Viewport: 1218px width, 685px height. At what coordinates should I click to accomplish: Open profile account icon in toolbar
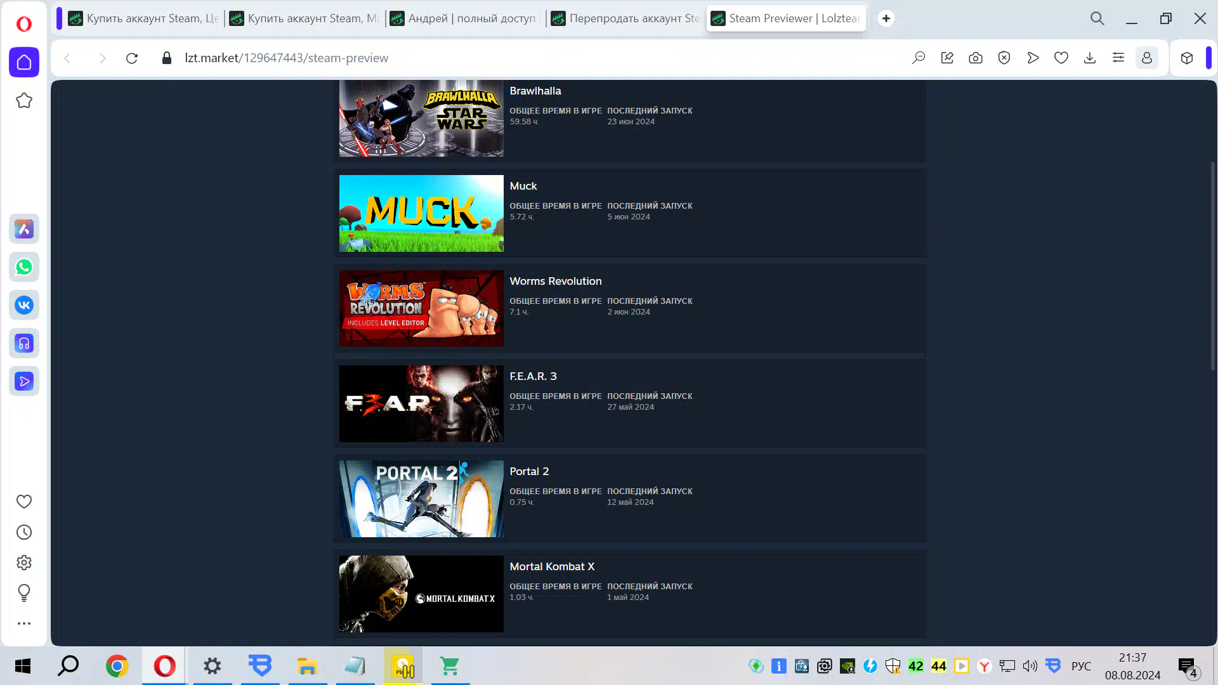click(1147, 58)
